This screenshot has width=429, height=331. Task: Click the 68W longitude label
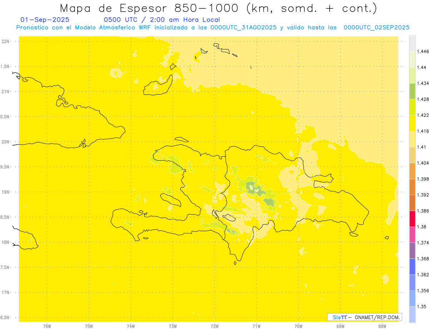(382, 326)
